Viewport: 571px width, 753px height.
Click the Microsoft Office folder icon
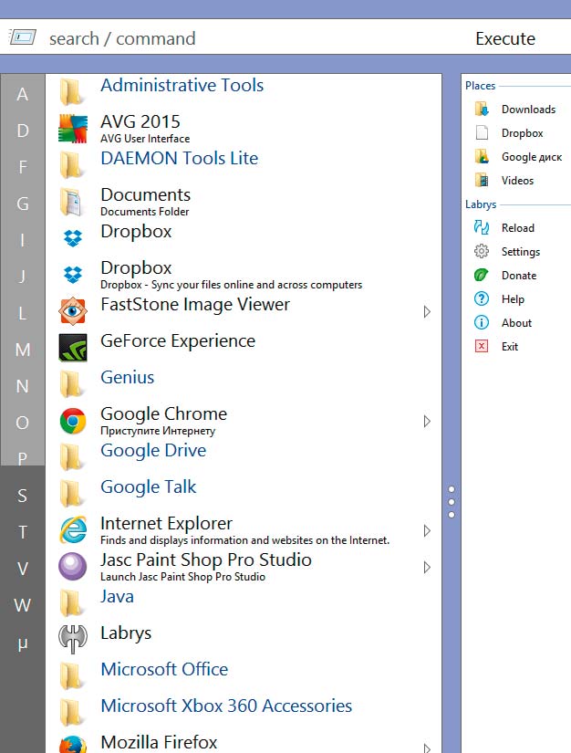click(x=72, y=676)
